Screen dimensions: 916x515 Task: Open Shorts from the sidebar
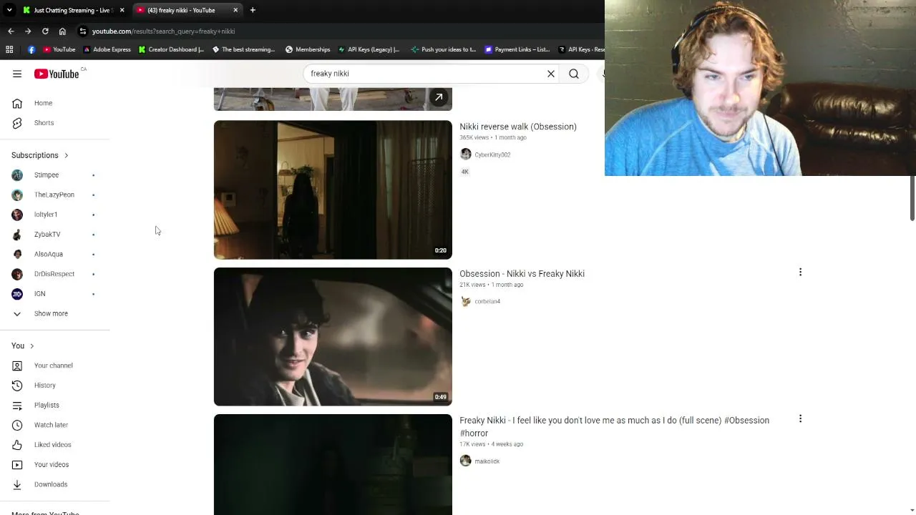44,123
